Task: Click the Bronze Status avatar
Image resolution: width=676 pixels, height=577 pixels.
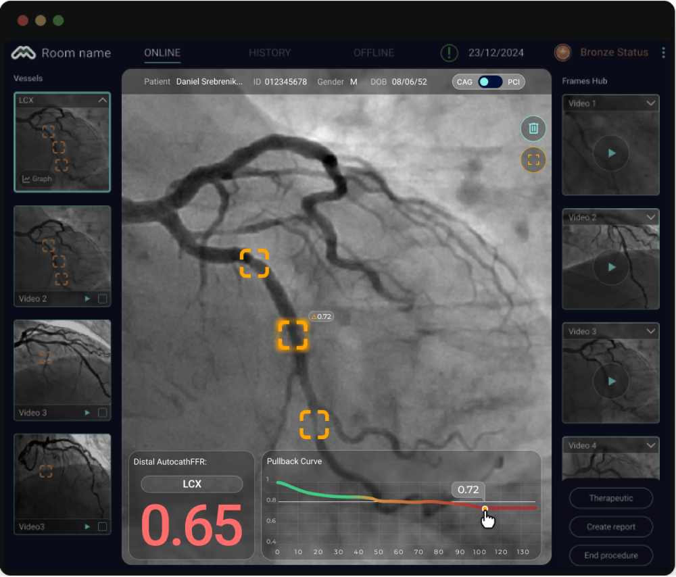Action: tap(562, 53)
